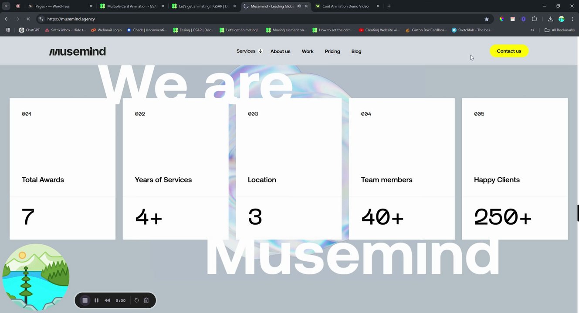Screen dimensions: 579x313
Task: Open the Check Unconventi... bookmark
Action: pos(147,30)
